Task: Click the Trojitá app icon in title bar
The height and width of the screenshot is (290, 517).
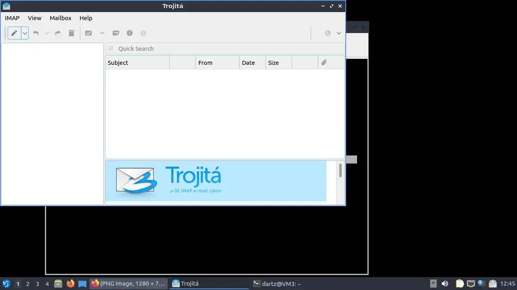Action: (6, 6)
